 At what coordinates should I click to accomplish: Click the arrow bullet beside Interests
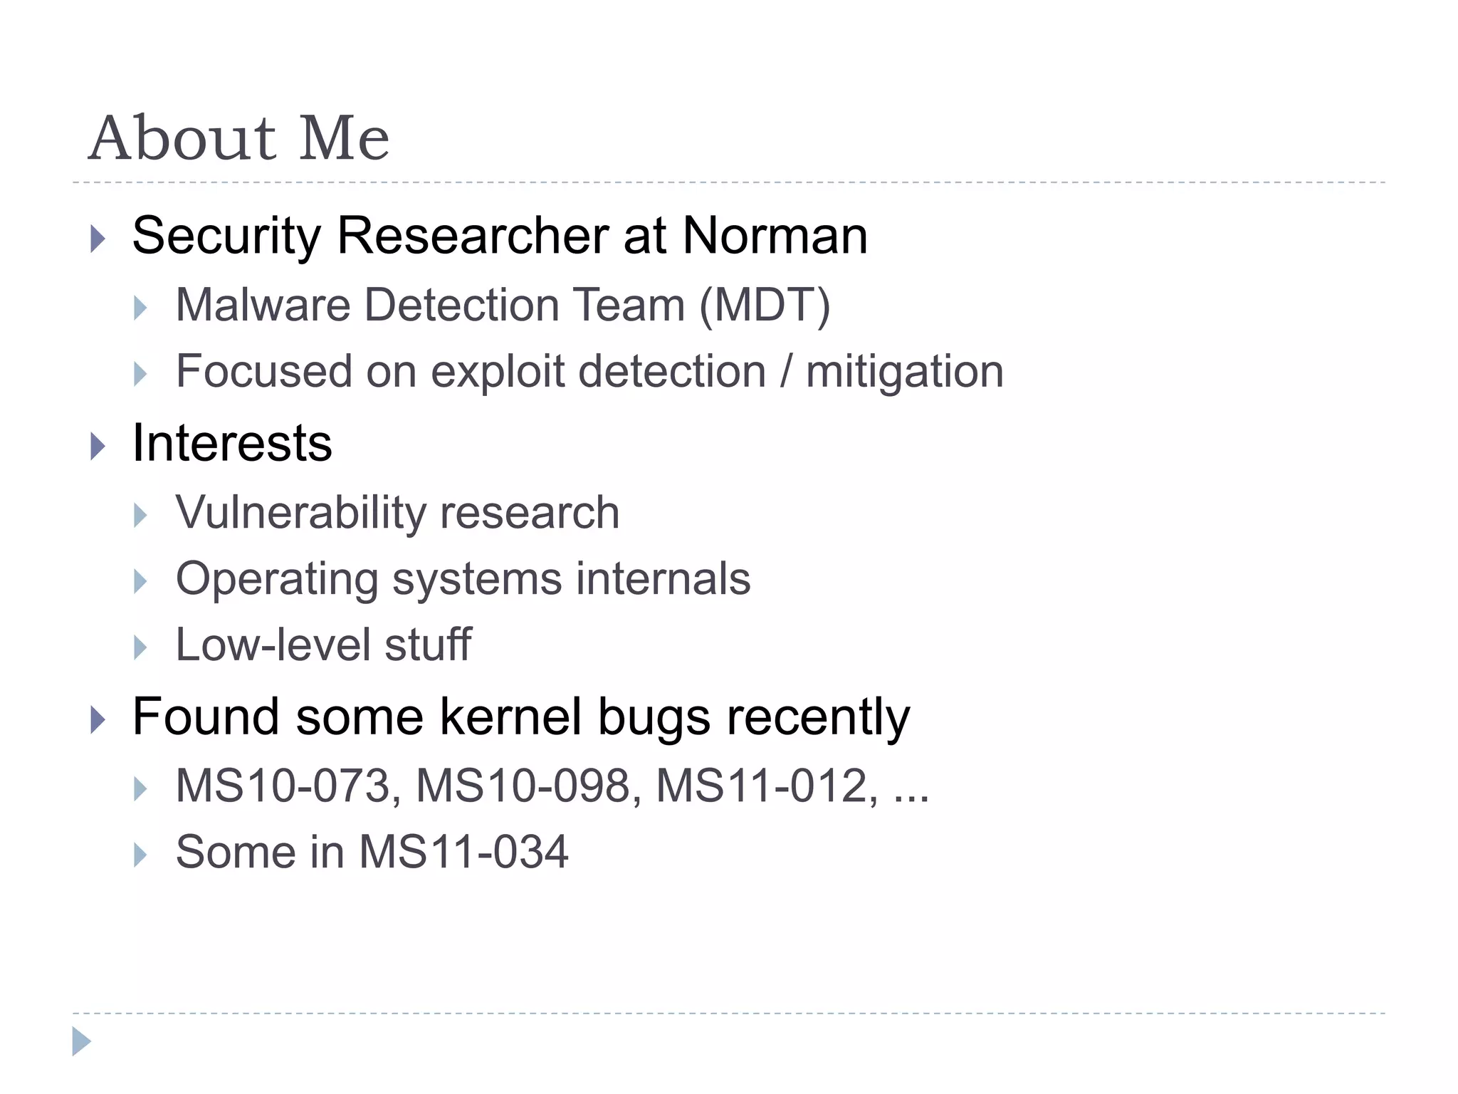point(98,447)
